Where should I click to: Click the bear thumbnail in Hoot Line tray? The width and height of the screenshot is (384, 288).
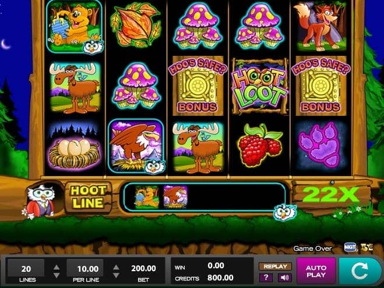[x=147, y=197]
